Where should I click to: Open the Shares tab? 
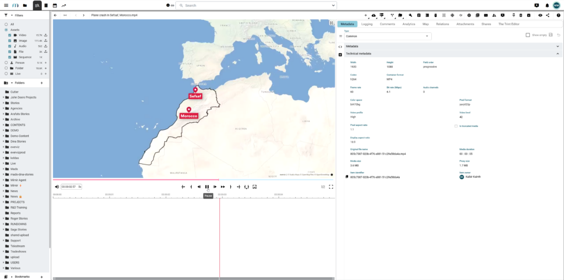click(486, 24)
